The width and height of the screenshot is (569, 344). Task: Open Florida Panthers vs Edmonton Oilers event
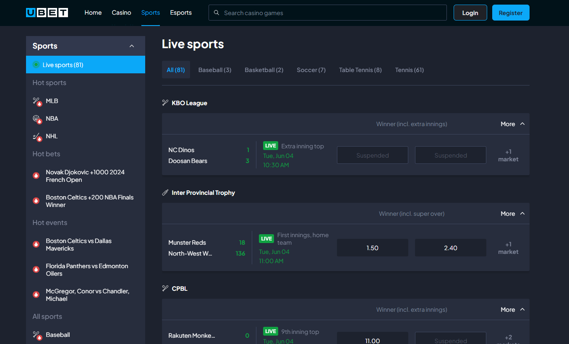87,270
